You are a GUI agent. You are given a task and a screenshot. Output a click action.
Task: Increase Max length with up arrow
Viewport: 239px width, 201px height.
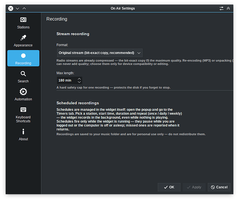(79, 79)
